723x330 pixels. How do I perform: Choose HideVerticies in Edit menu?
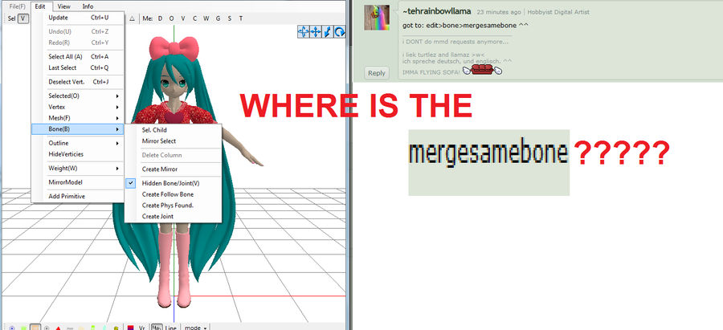77,154
